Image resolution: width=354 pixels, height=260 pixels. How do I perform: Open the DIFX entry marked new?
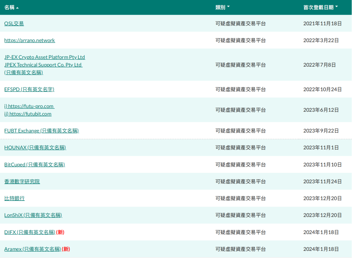tap(29, 232)
